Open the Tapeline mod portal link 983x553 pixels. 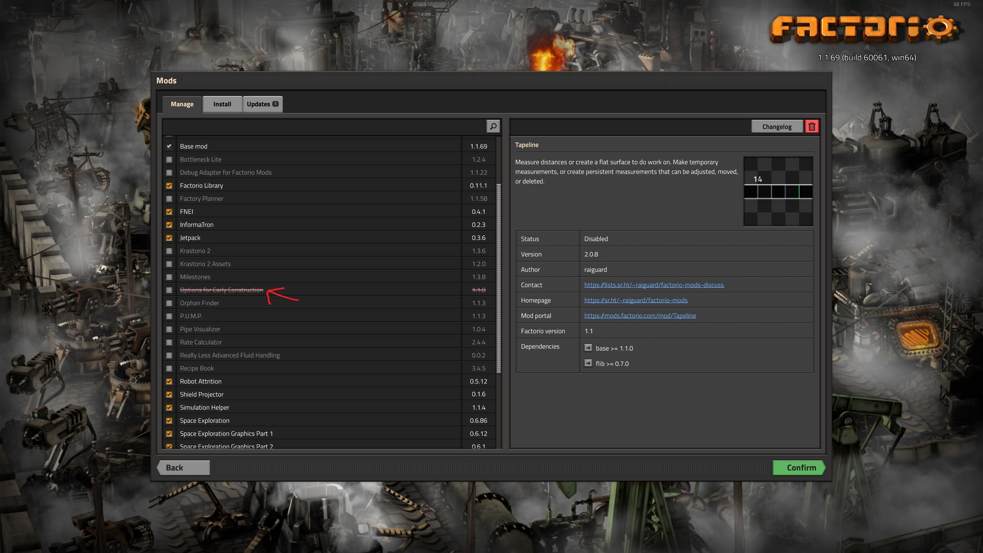tap(640, 316)
